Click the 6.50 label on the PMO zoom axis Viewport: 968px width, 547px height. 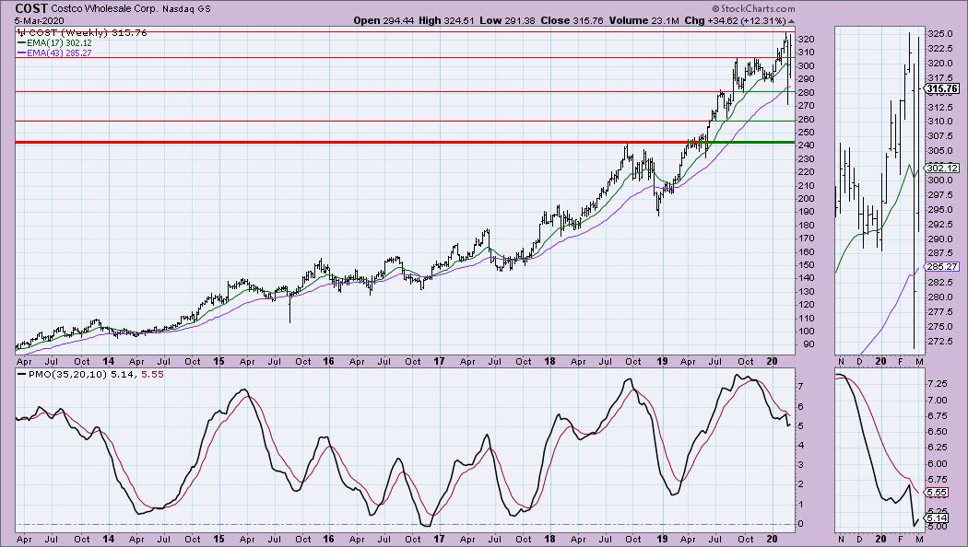[938, 432]
